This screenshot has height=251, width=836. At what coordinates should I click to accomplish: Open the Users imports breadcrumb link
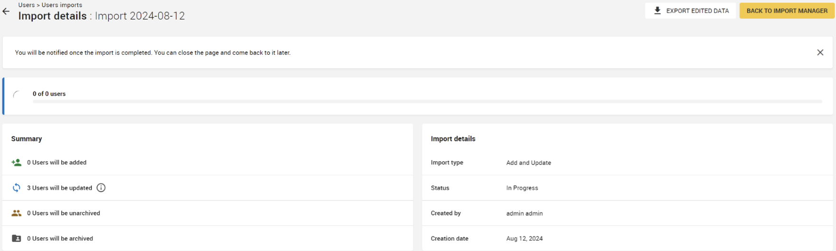(x=62, y=5)
